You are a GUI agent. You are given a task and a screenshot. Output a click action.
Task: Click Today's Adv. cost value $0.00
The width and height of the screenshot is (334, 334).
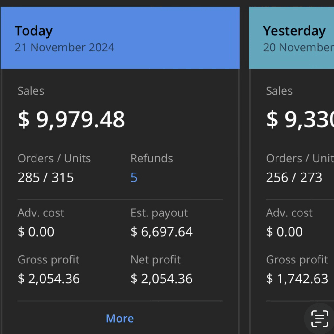tap(36, 232)
